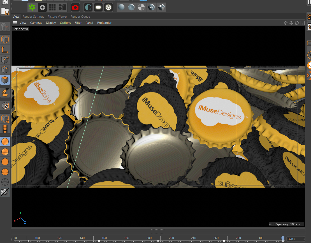This screenshot has height=243, width=311.
Task: Toggle the teal half-circle icon
Action: 88,8
